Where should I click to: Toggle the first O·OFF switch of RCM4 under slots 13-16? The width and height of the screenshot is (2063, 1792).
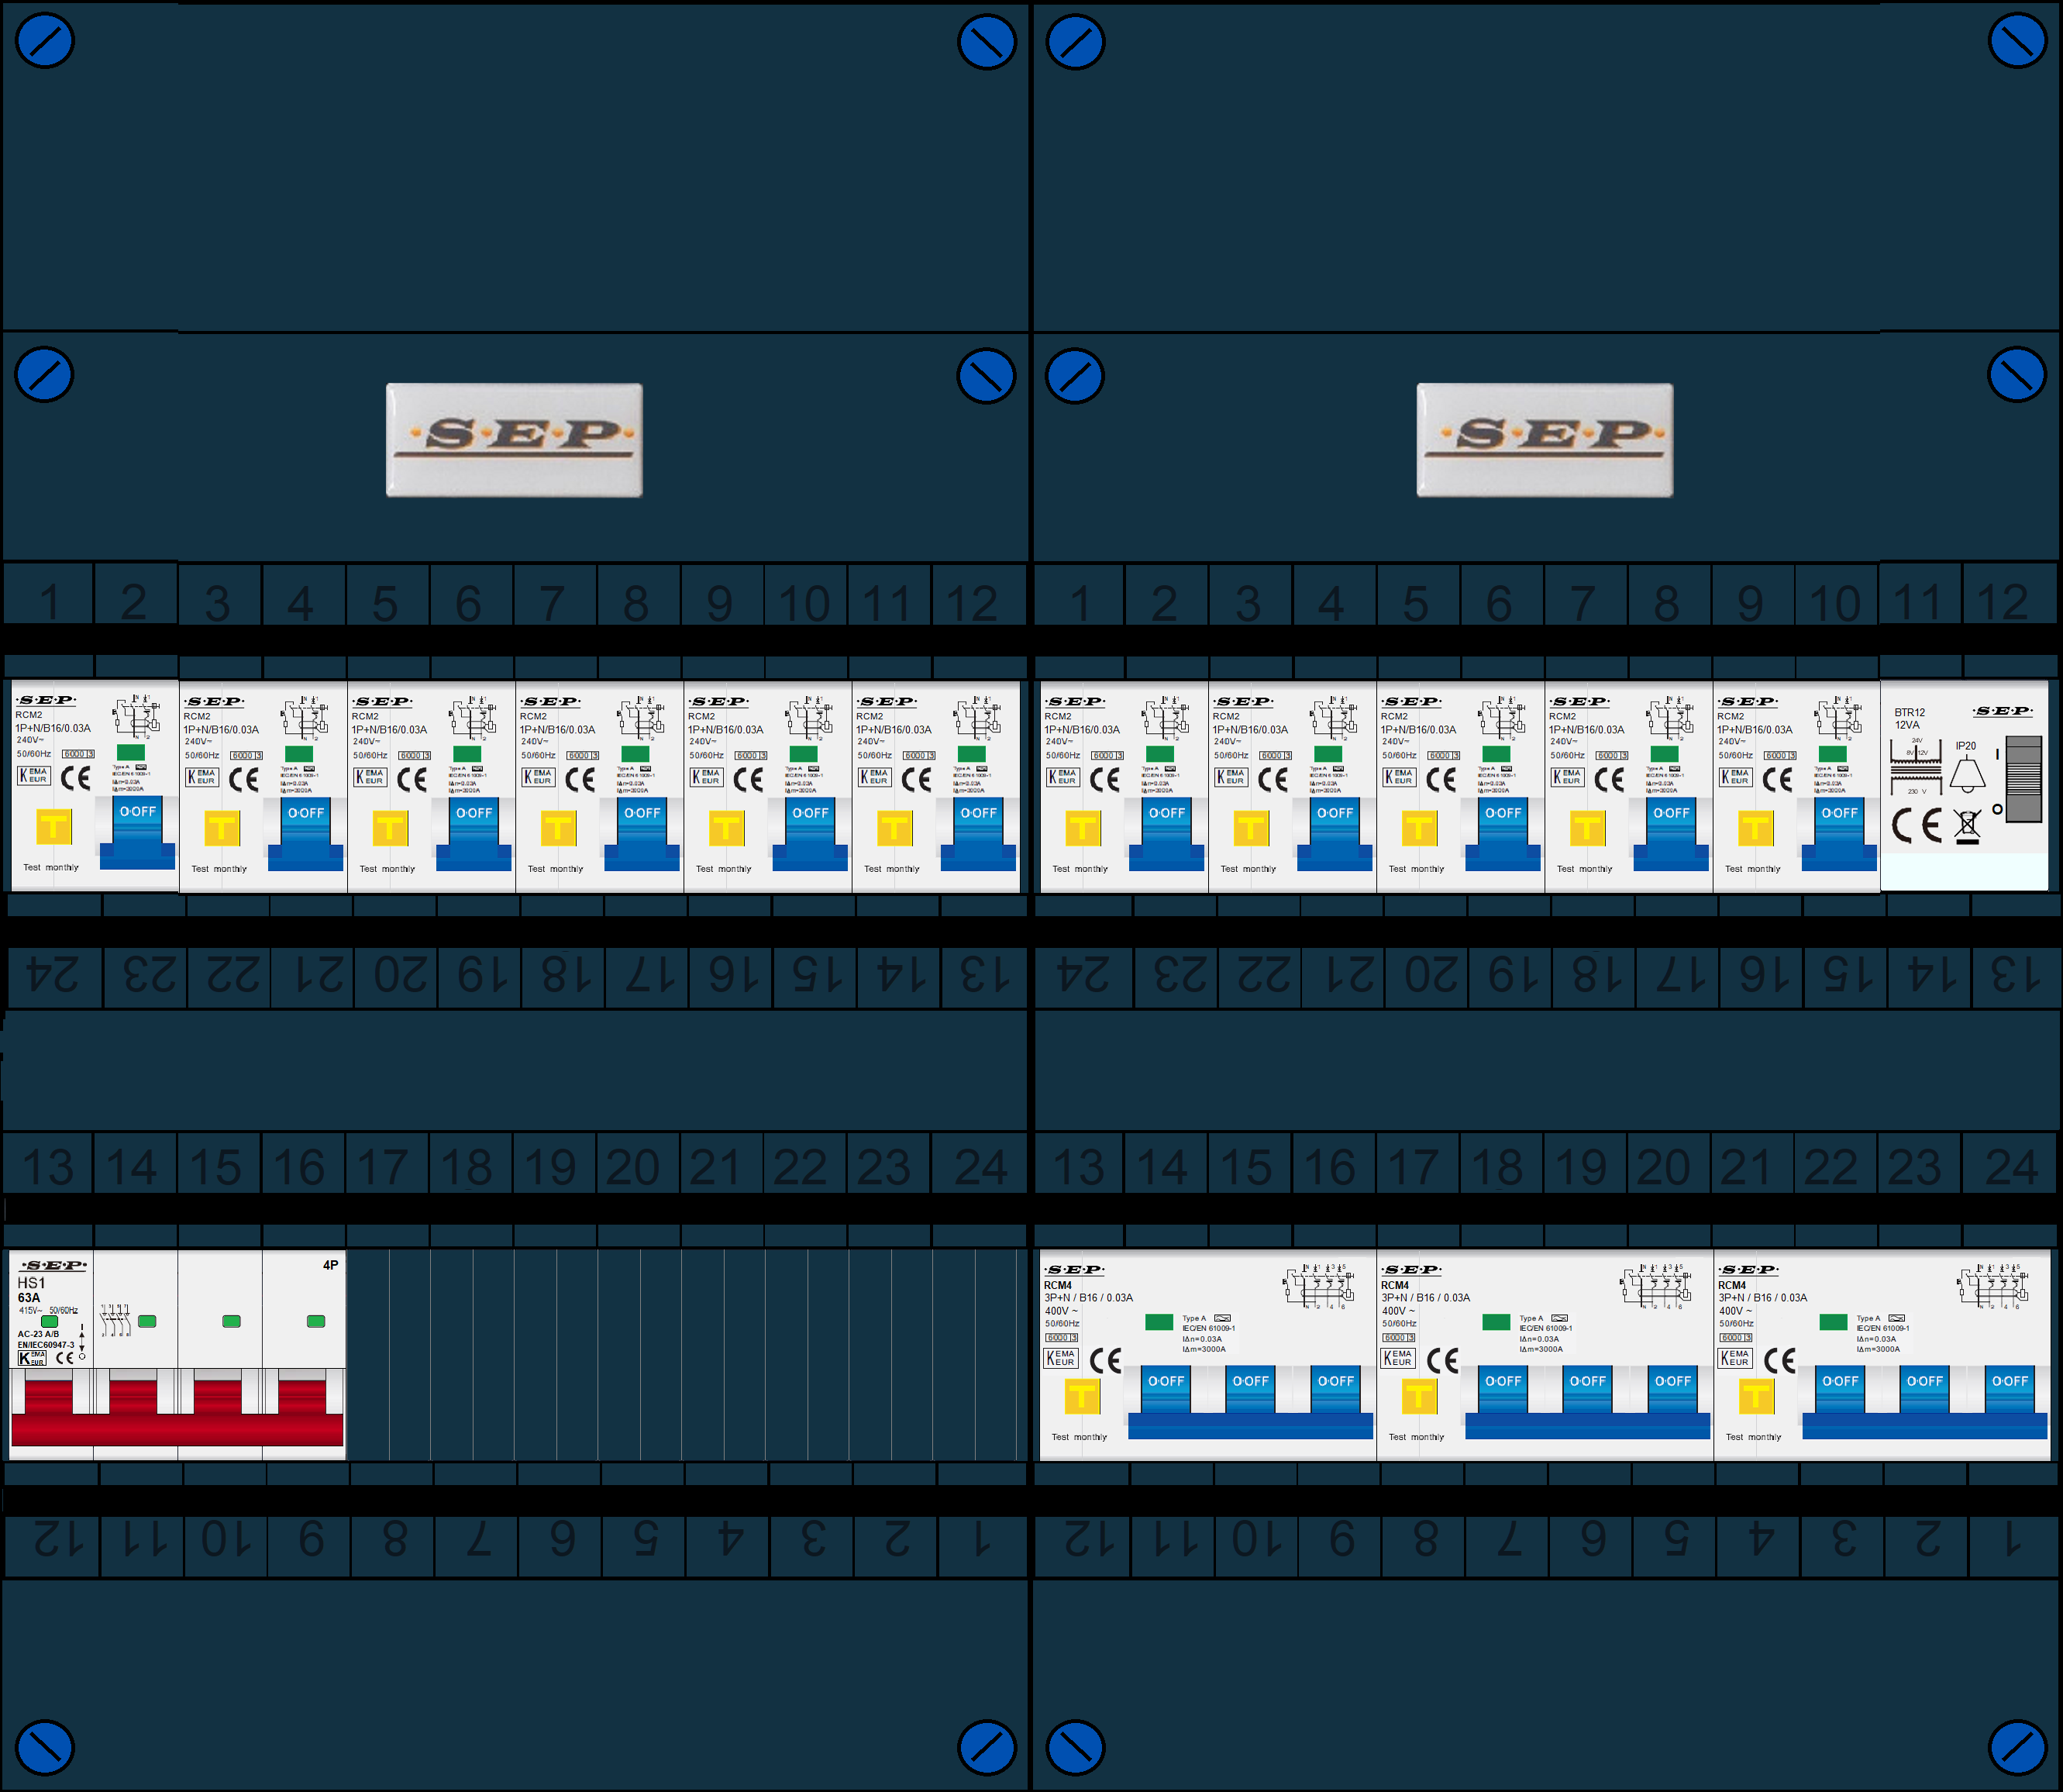click(x=1165, y=1390)
